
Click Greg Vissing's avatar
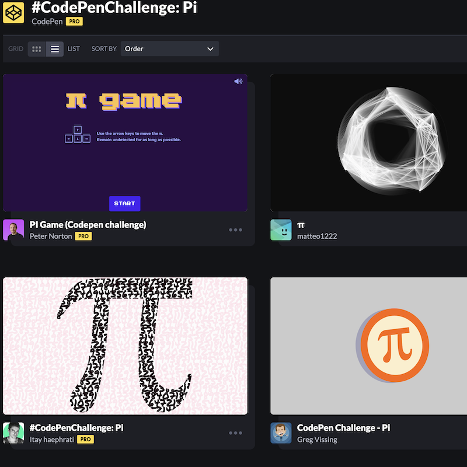click(x=281, y=433)
